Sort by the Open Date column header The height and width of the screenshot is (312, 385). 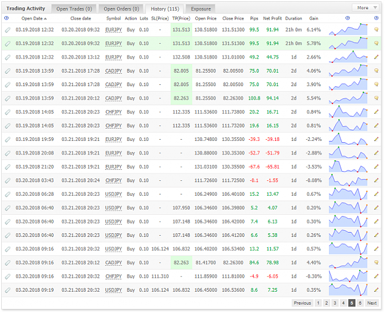[x=34, y=18]
